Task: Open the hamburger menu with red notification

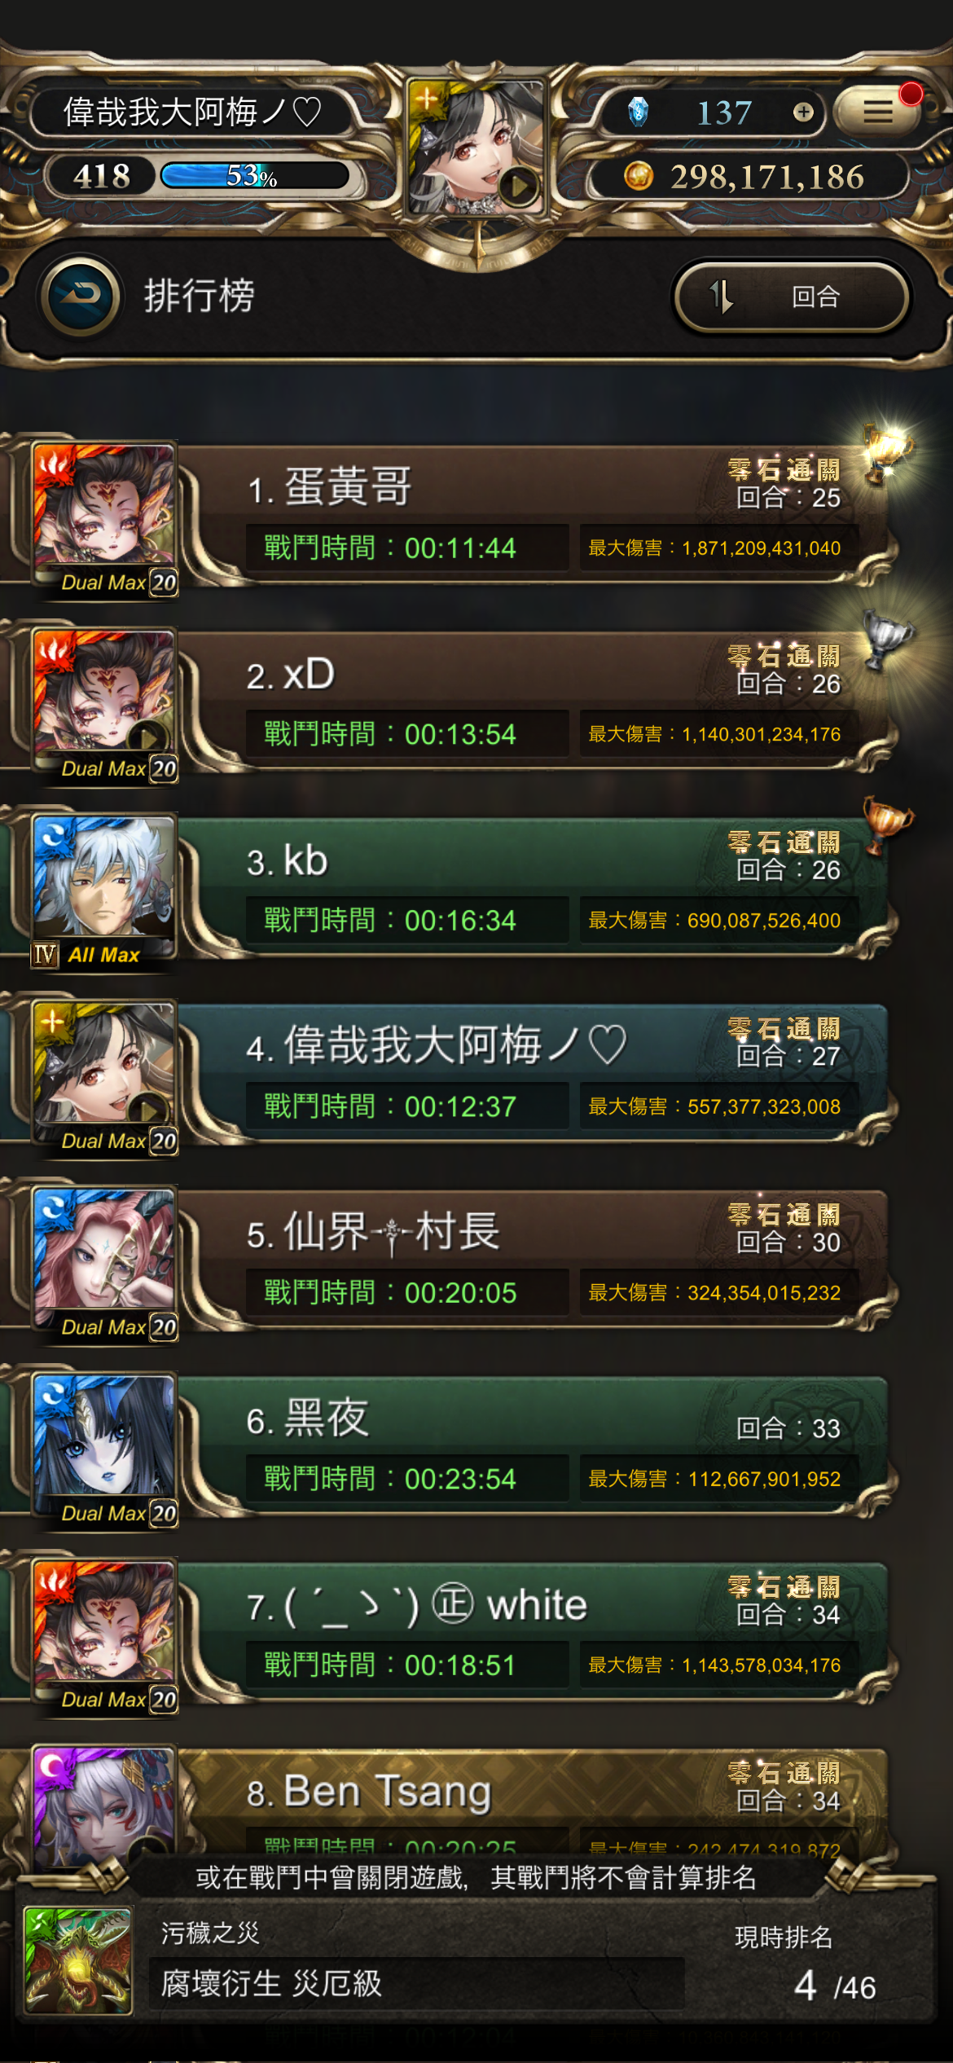Action: pos(878,112)
